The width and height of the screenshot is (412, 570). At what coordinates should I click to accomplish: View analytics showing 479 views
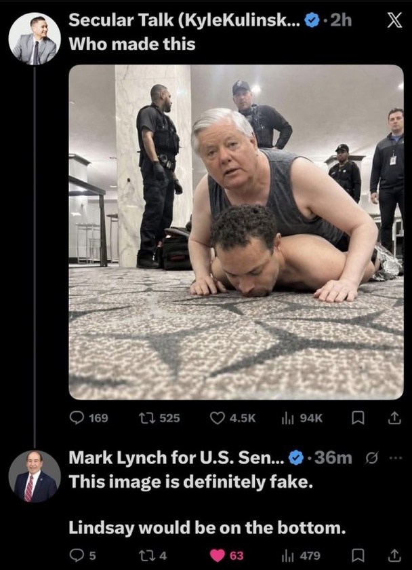click(x=301, y=555)
